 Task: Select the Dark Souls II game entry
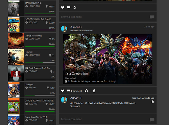coord(32,8)
